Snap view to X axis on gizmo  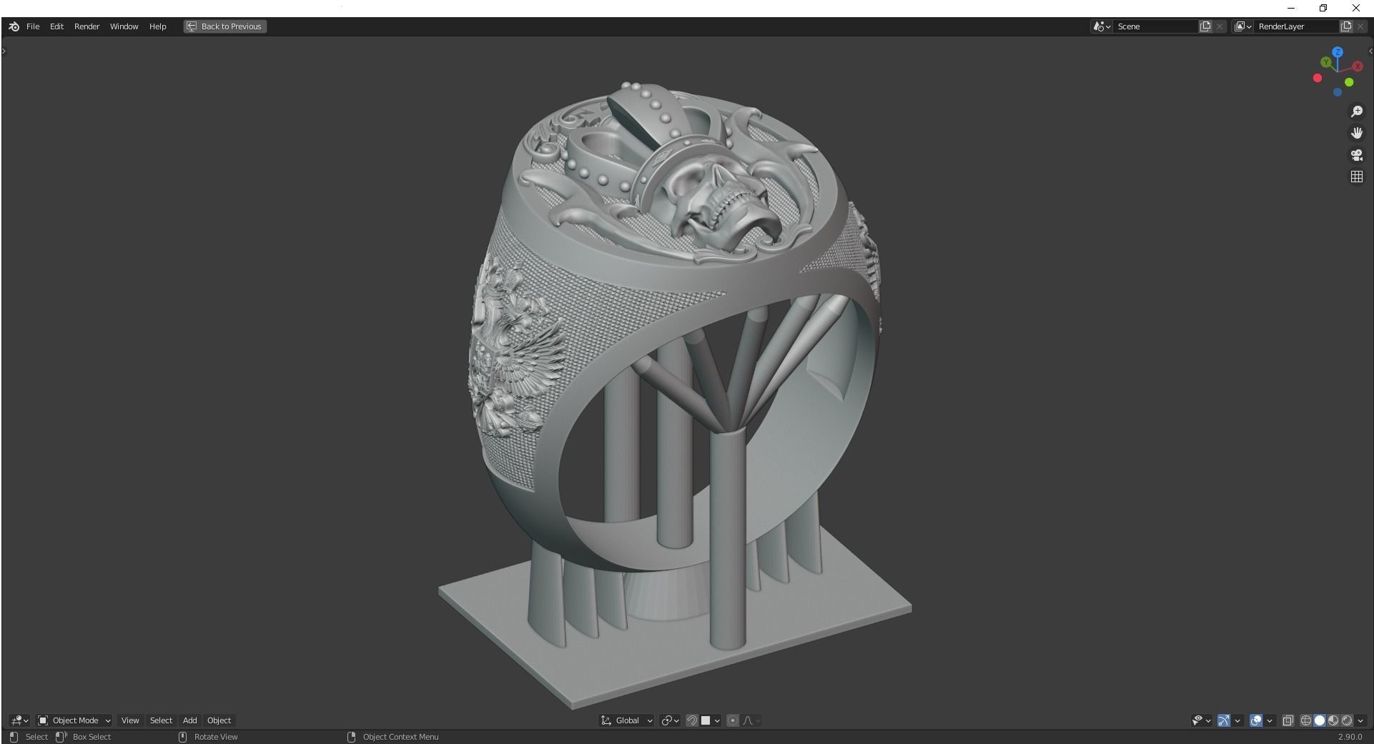1358,66
